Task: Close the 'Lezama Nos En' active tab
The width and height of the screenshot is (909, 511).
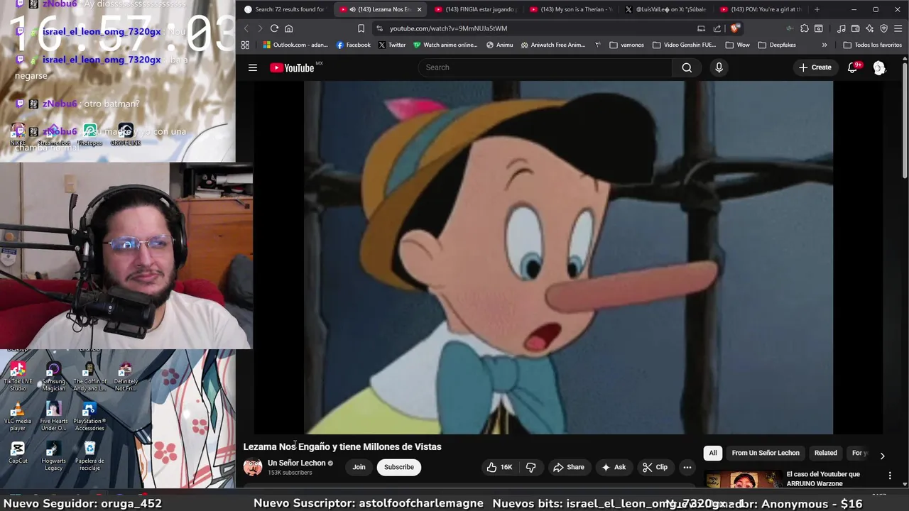Action: (x=419, y=9)
